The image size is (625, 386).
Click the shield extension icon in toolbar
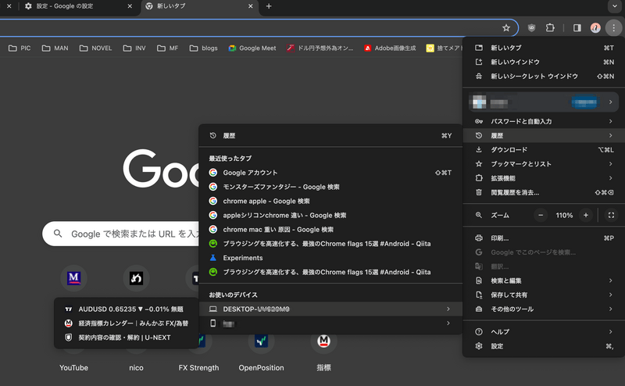[531, 28]
